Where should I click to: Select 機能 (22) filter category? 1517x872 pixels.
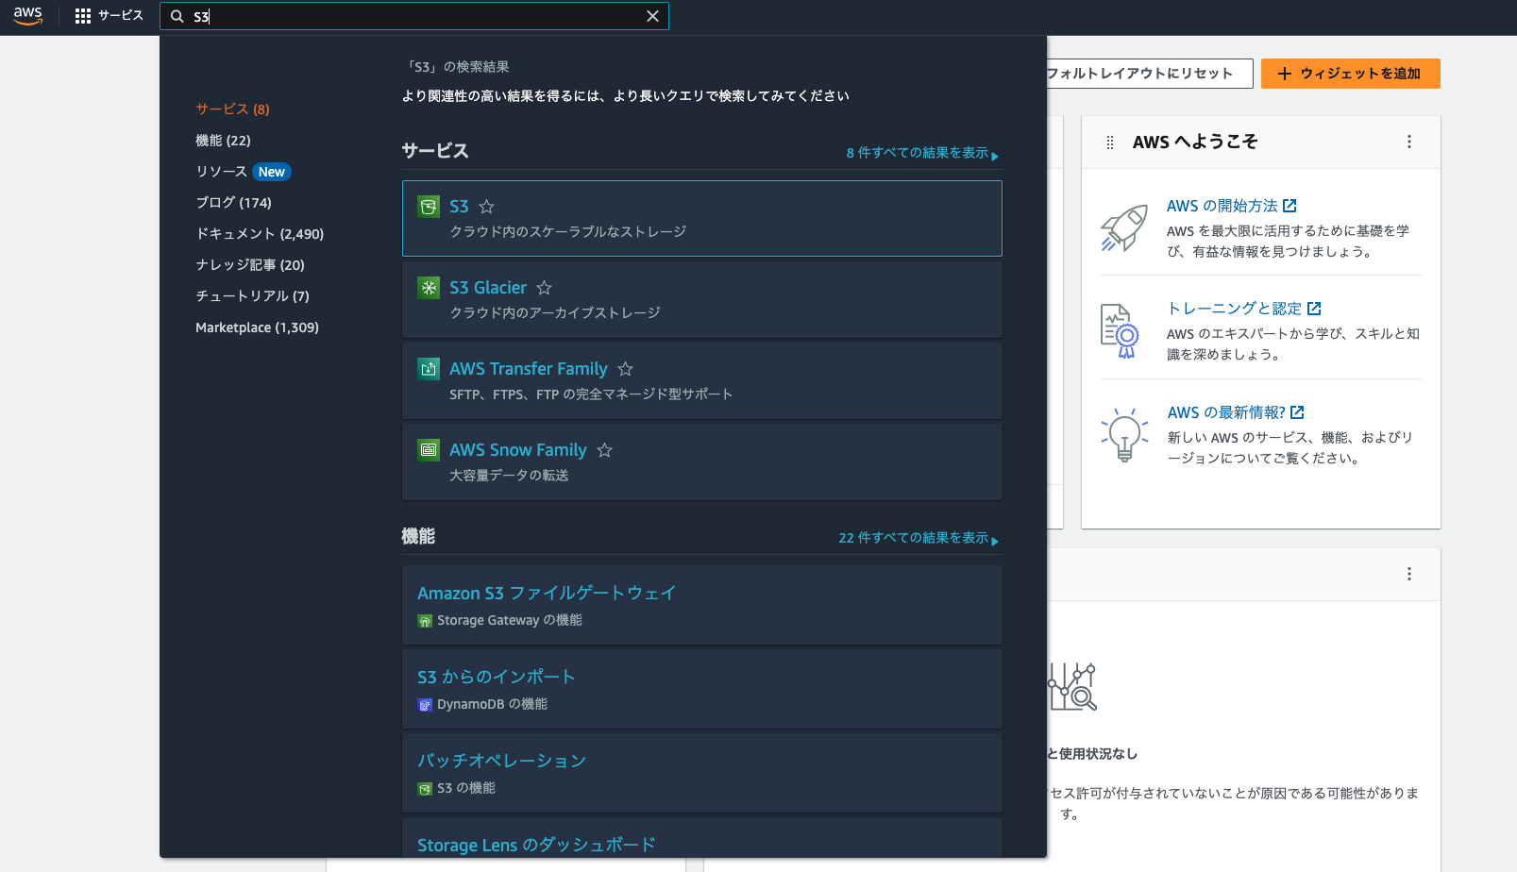[223, 141]
